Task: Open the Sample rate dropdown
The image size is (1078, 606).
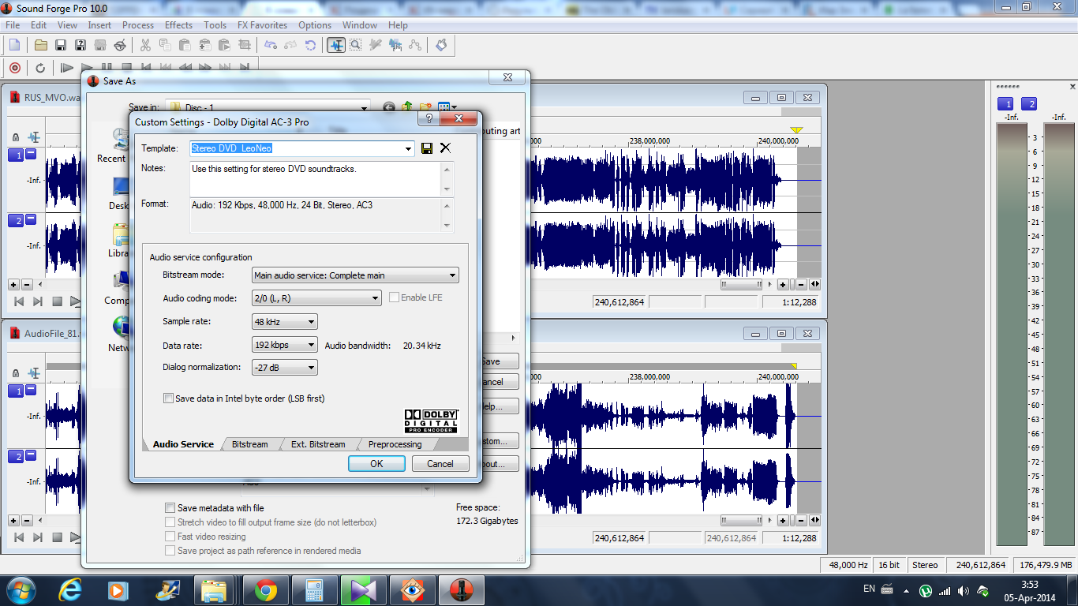Action: (311, 322)
